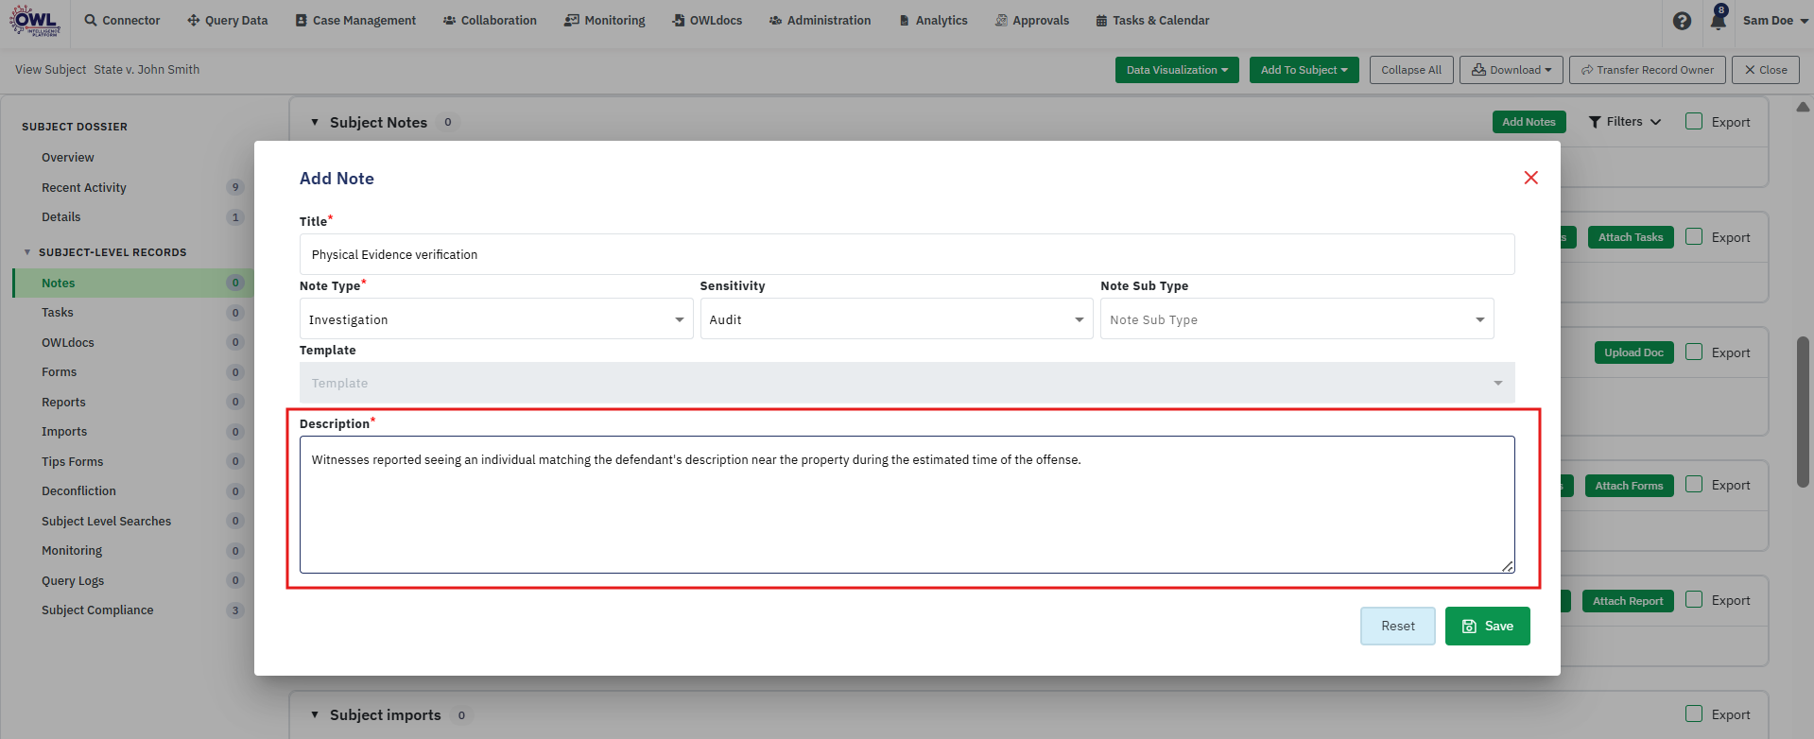This screenshot has height=739, width=1814.
Task: Open the Administration menu
Action: [820, 20]
